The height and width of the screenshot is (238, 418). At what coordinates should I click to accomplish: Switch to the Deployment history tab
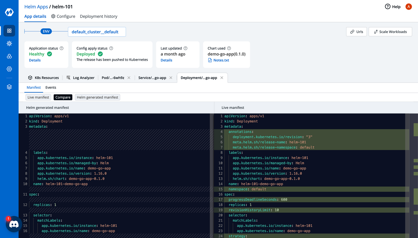[x=98, y=16]
